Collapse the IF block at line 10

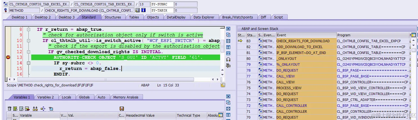pos(28,41)
